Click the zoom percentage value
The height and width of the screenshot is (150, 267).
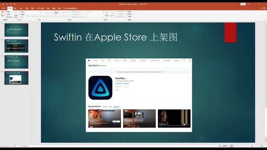(262, 146)
